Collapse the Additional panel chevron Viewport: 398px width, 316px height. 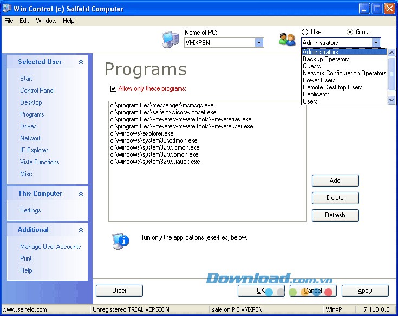click(x=81, y=230)
